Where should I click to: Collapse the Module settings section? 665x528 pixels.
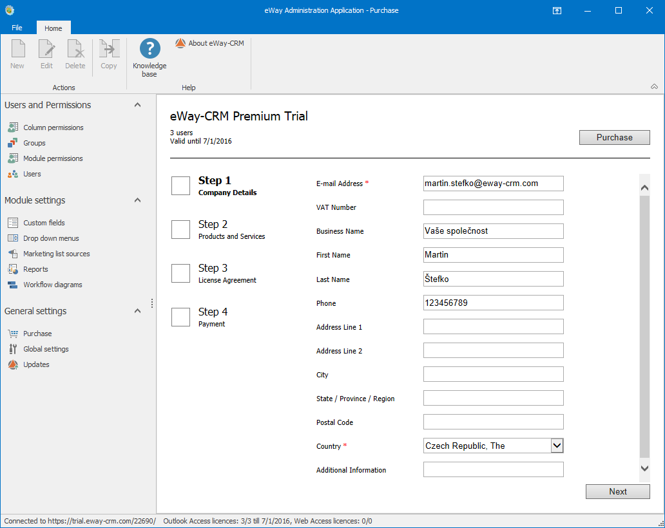tap(137, 200)
